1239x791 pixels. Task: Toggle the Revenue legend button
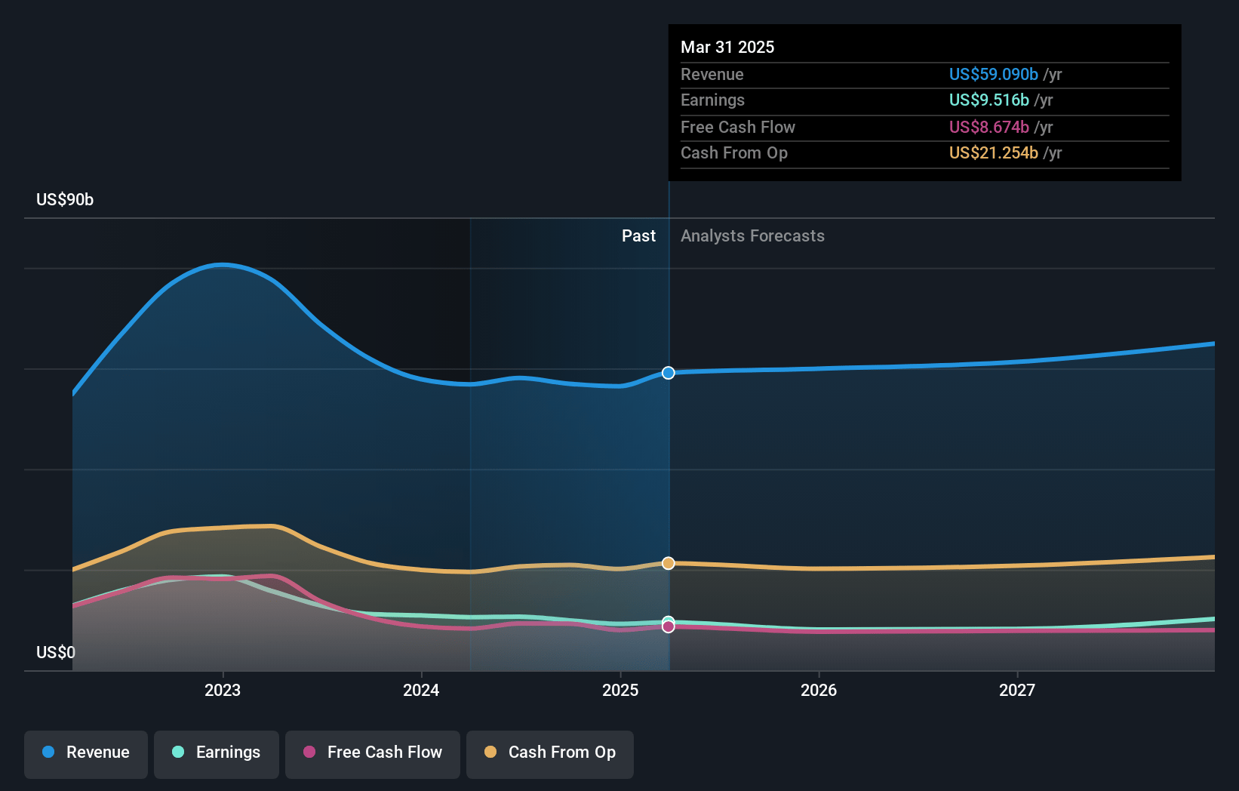86,754
